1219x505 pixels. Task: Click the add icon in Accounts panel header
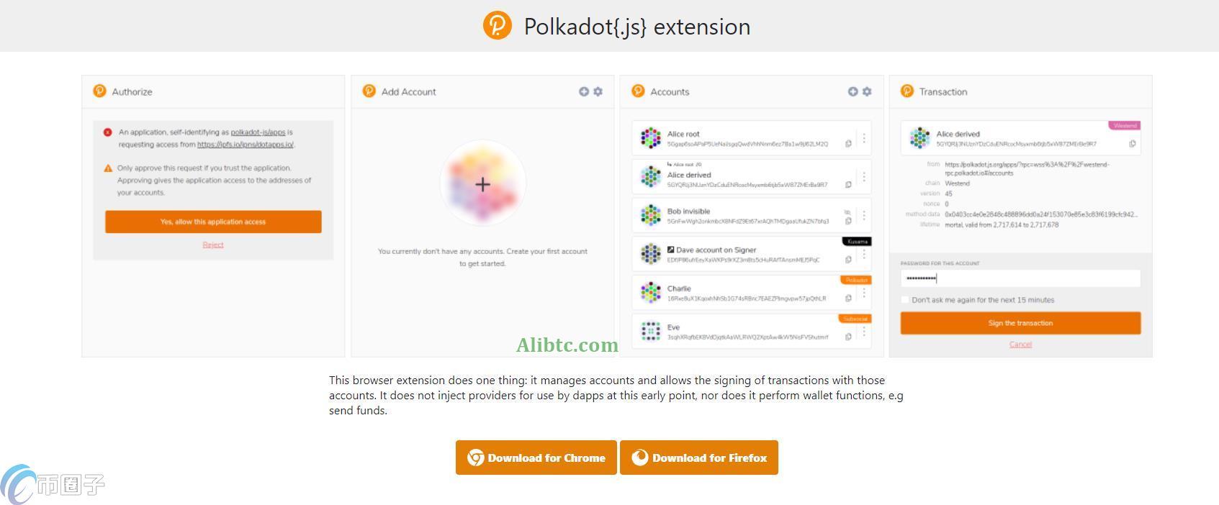point(853,91)
